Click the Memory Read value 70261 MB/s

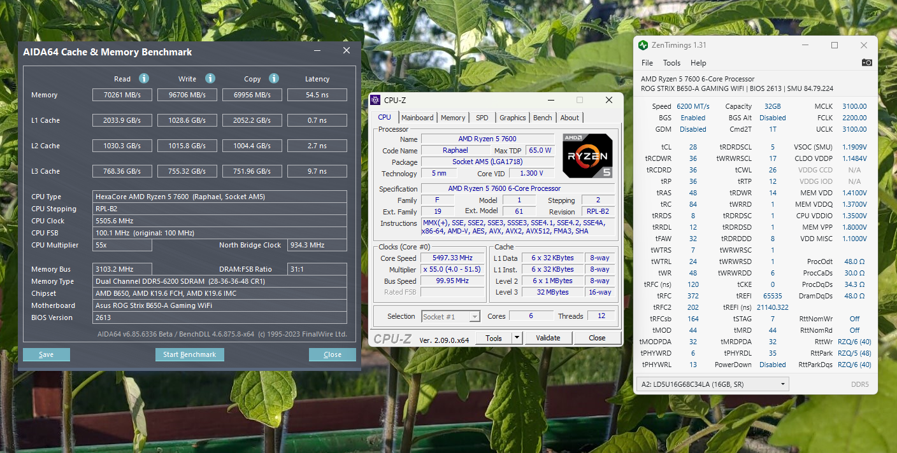[x=122, y=95]
